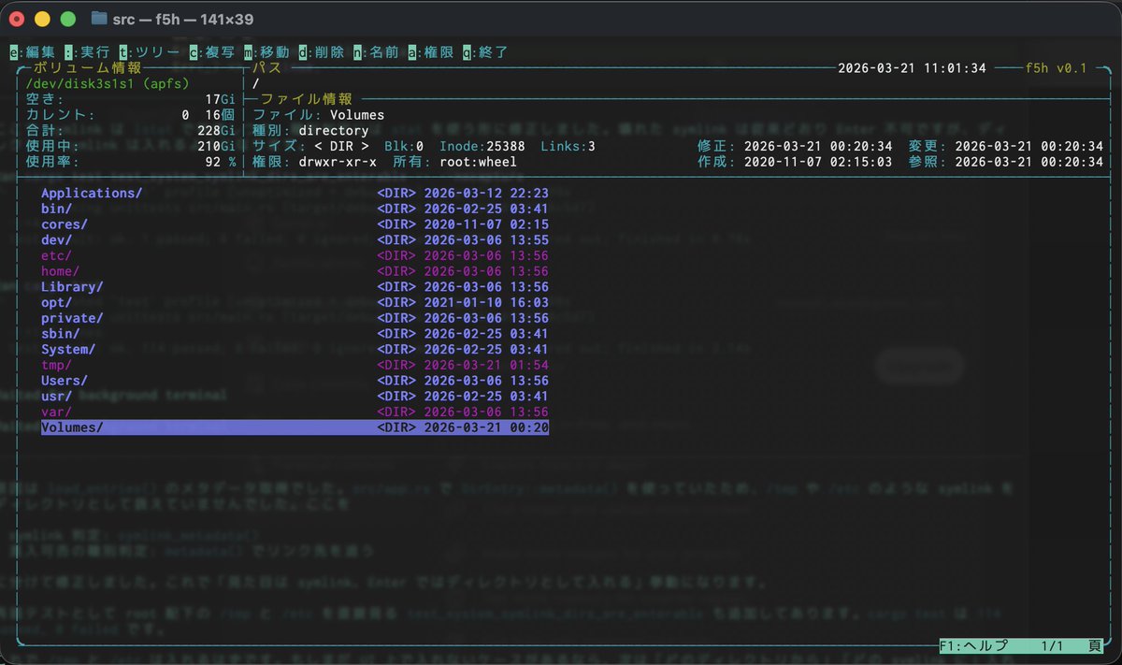
Task: Select the var/ symlink directory
Action: [x=295, y=412]
